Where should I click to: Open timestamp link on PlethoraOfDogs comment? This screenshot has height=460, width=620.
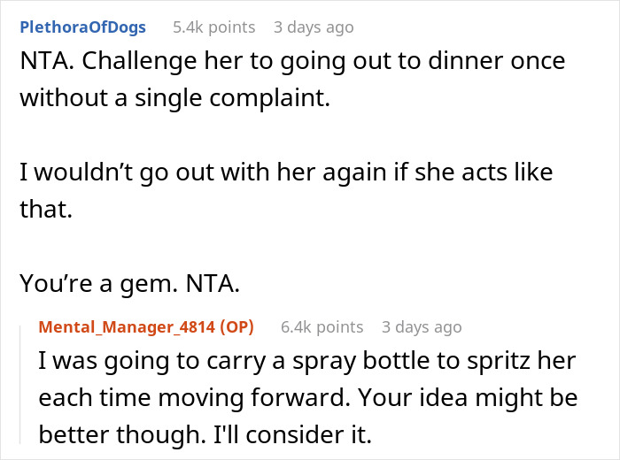314,27
